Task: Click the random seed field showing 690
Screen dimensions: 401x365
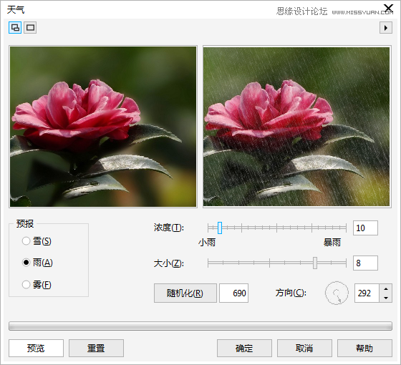Action: click(x=233, y=293)
